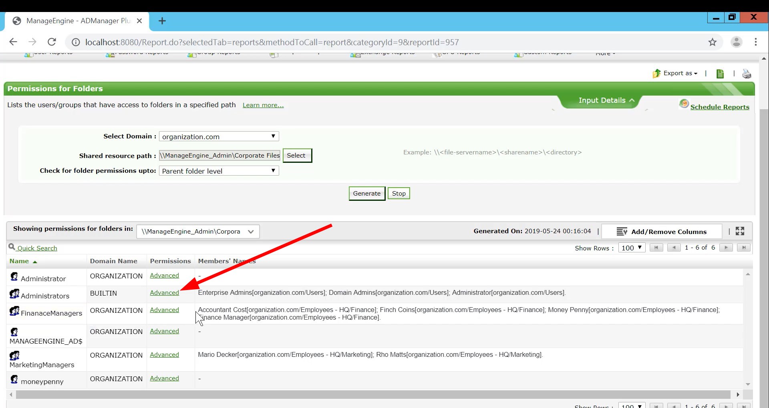Click the Domain Name column header
Screen dimensions: 769x408
[114, 261]
